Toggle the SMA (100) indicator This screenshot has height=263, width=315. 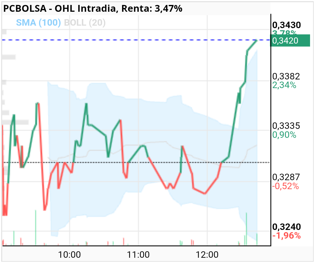coord(38,23)
